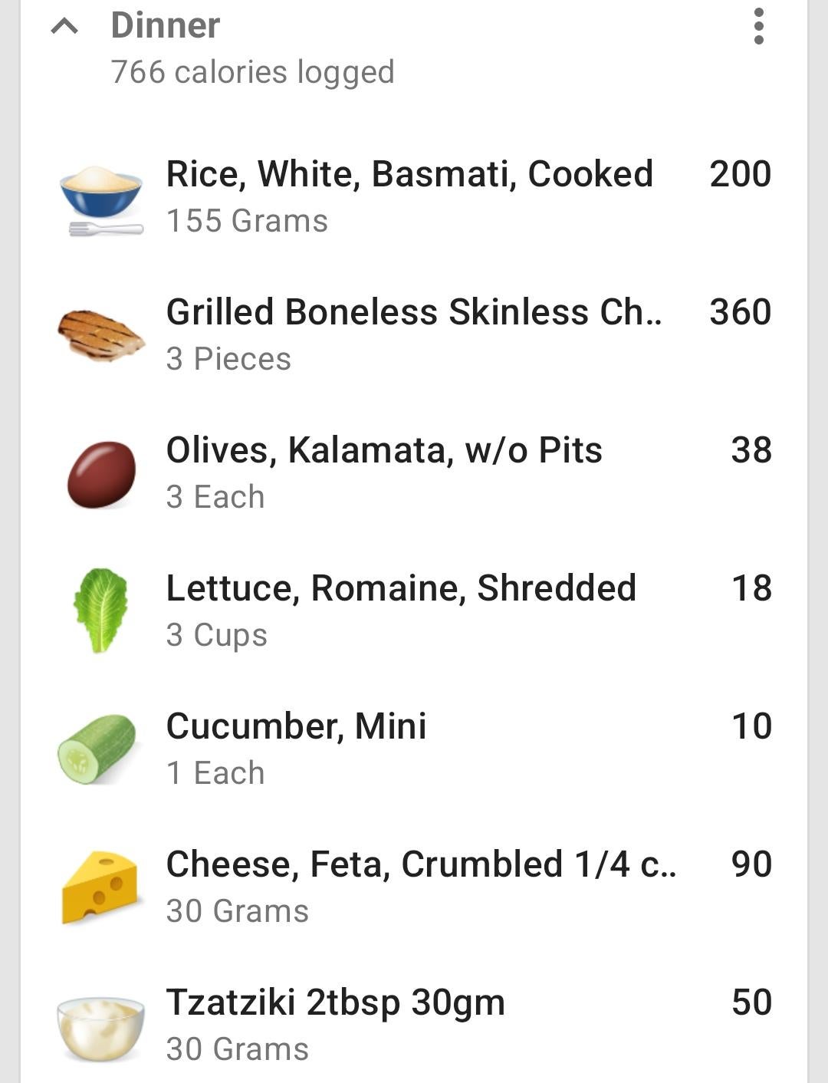Tap the 360 calorie value for chicken
This screenshot has width=828, height=1083.
pyautogui.click(x=740, y=312)
